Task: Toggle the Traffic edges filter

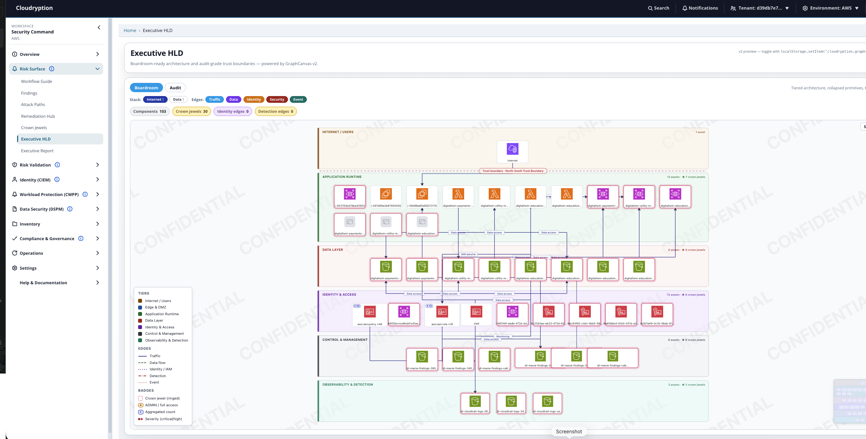Action: click(215, 100)
